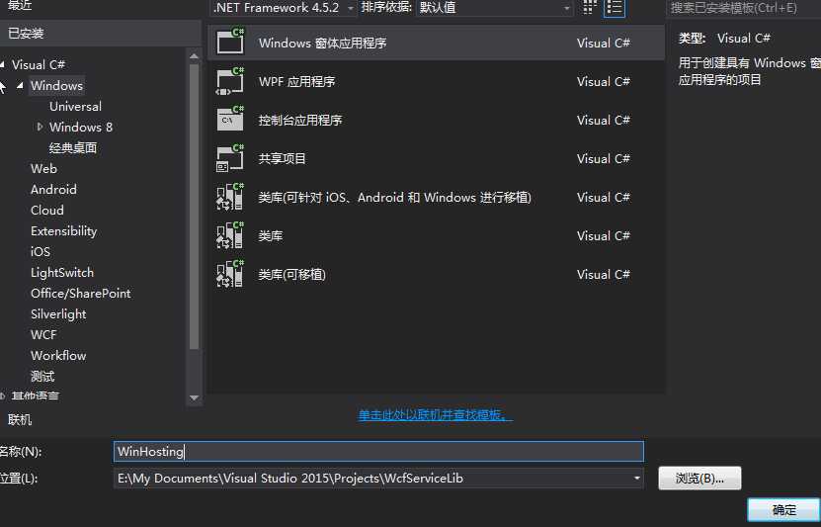Click the 控制台应用程序 console icon
Viewport: 821px width, 527px height.
(x=230, y=120)
